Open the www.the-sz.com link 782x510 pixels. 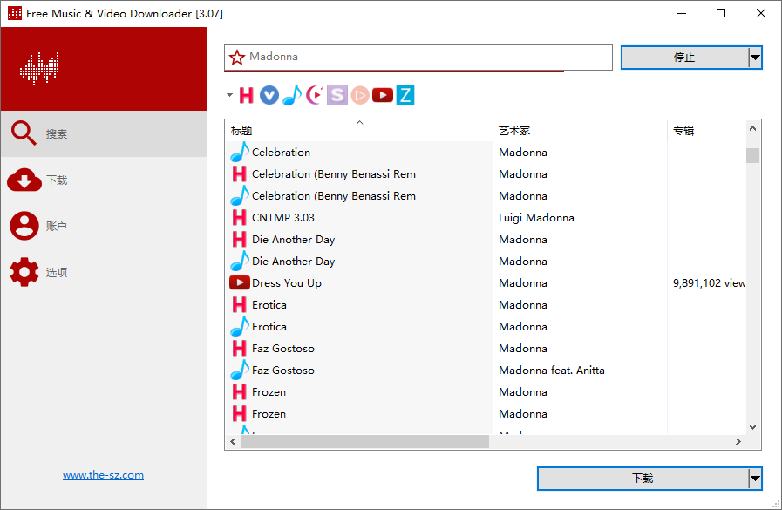103,475
